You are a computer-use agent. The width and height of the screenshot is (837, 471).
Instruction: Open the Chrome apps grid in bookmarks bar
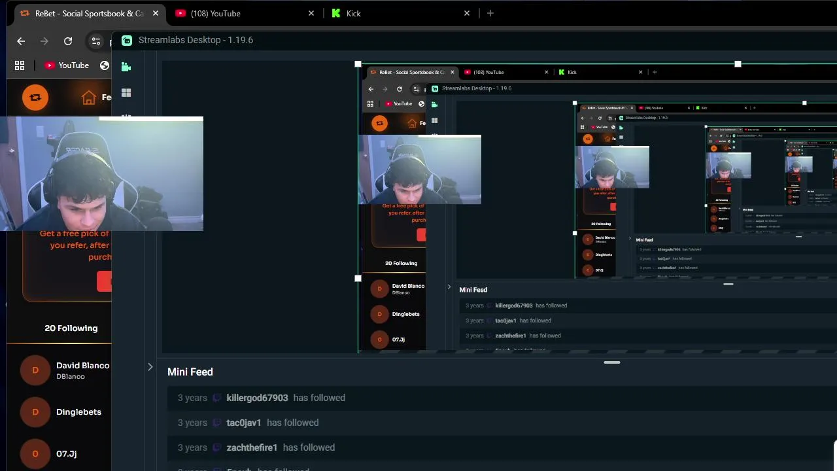tap(20, 65)
